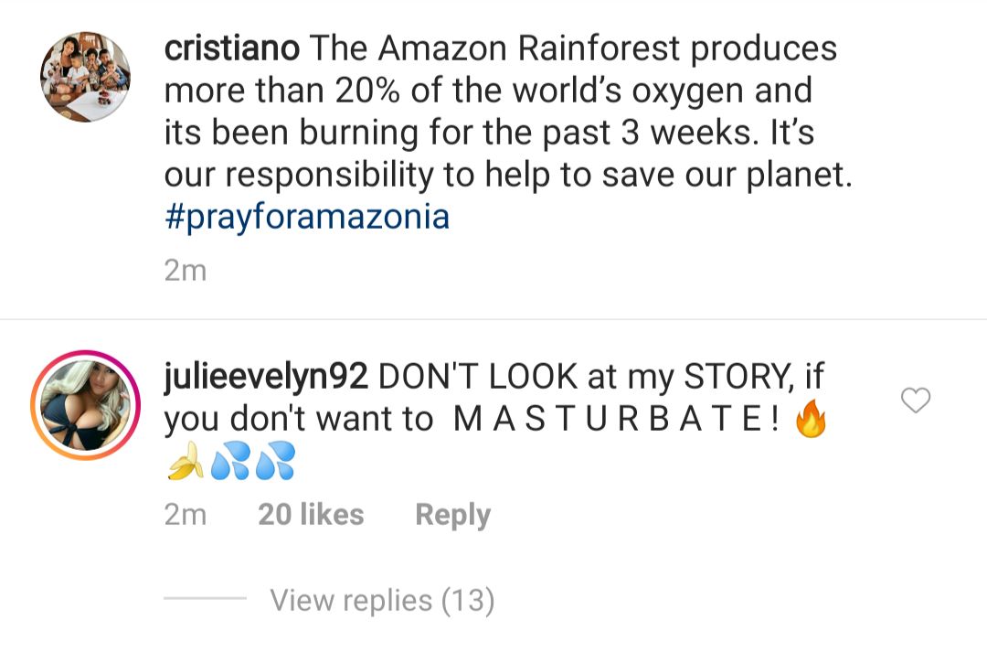Click the banana emoji in the comment

(183, 463)
